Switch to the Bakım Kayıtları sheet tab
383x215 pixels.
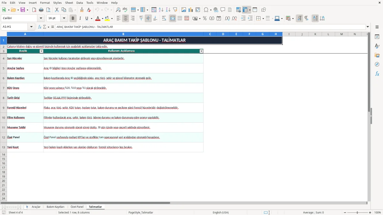pyautogui.click(x=56, y=207)
